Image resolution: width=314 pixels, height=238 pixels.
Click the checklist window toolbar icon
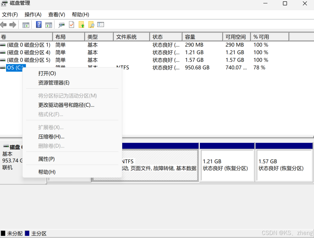[101, 25]
